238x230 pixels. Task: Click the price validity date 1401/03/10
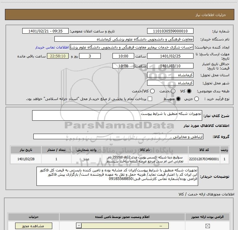point(170,66)
